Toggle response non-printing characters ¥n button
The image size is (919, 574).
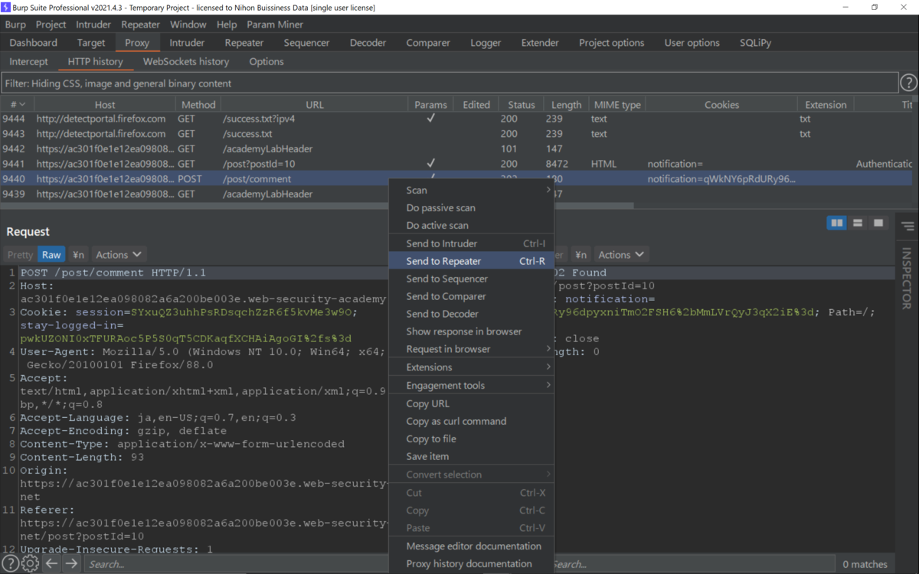[581, 255]
